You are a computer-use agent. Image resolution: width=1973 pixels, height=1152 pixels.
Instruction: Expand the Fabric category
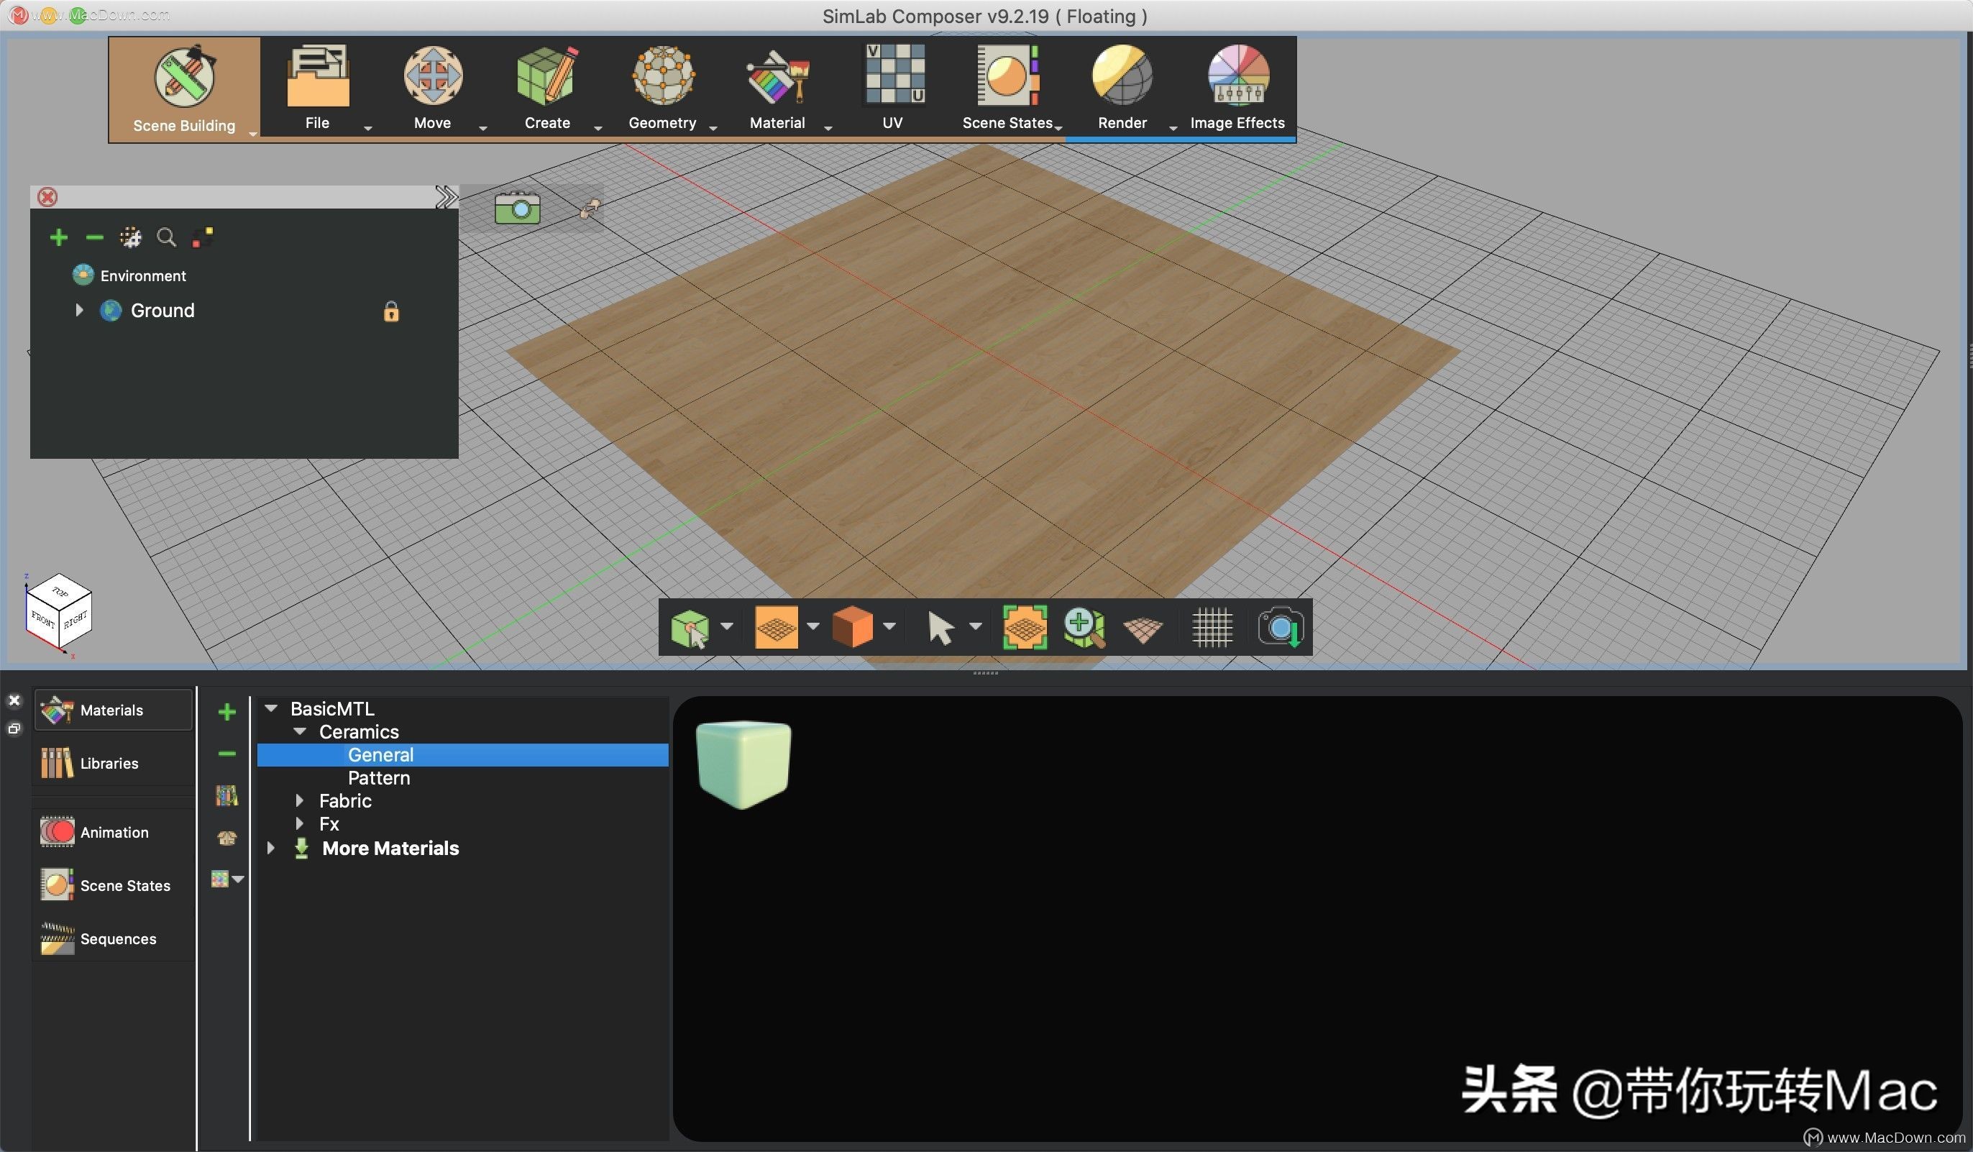pyautogui.click(x=299, y=800)
